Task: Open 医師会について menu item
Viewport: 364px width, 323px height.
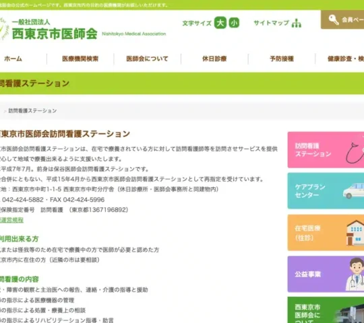Action: pos(147,59)
